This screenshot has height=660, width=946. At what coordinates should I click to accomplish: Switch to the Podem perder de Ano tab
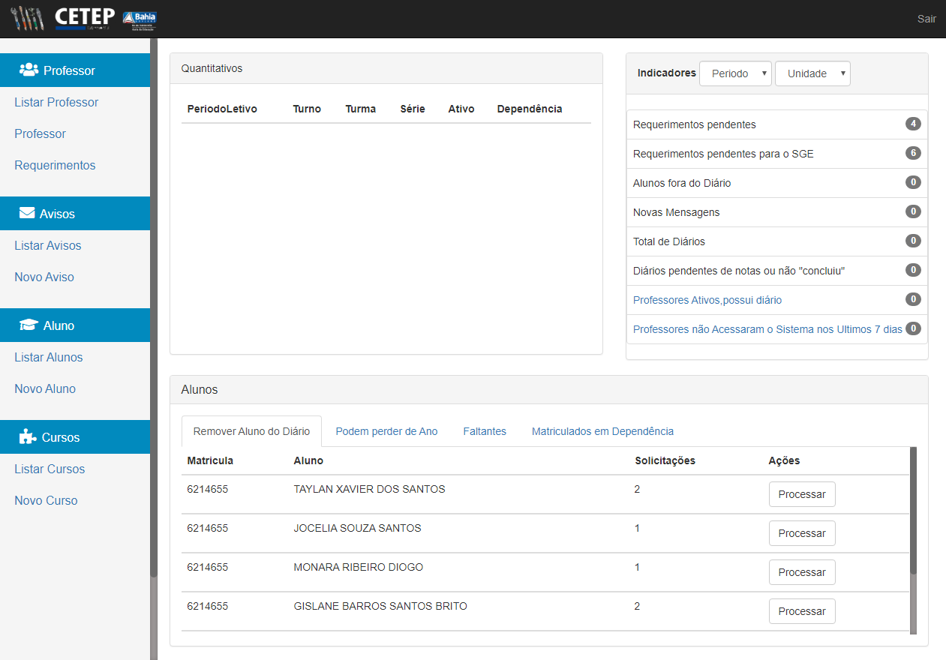[386, 431]
